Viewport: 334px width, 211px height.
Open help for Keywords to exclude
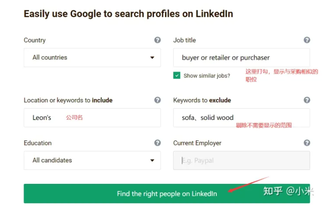(x=307, y=100)
